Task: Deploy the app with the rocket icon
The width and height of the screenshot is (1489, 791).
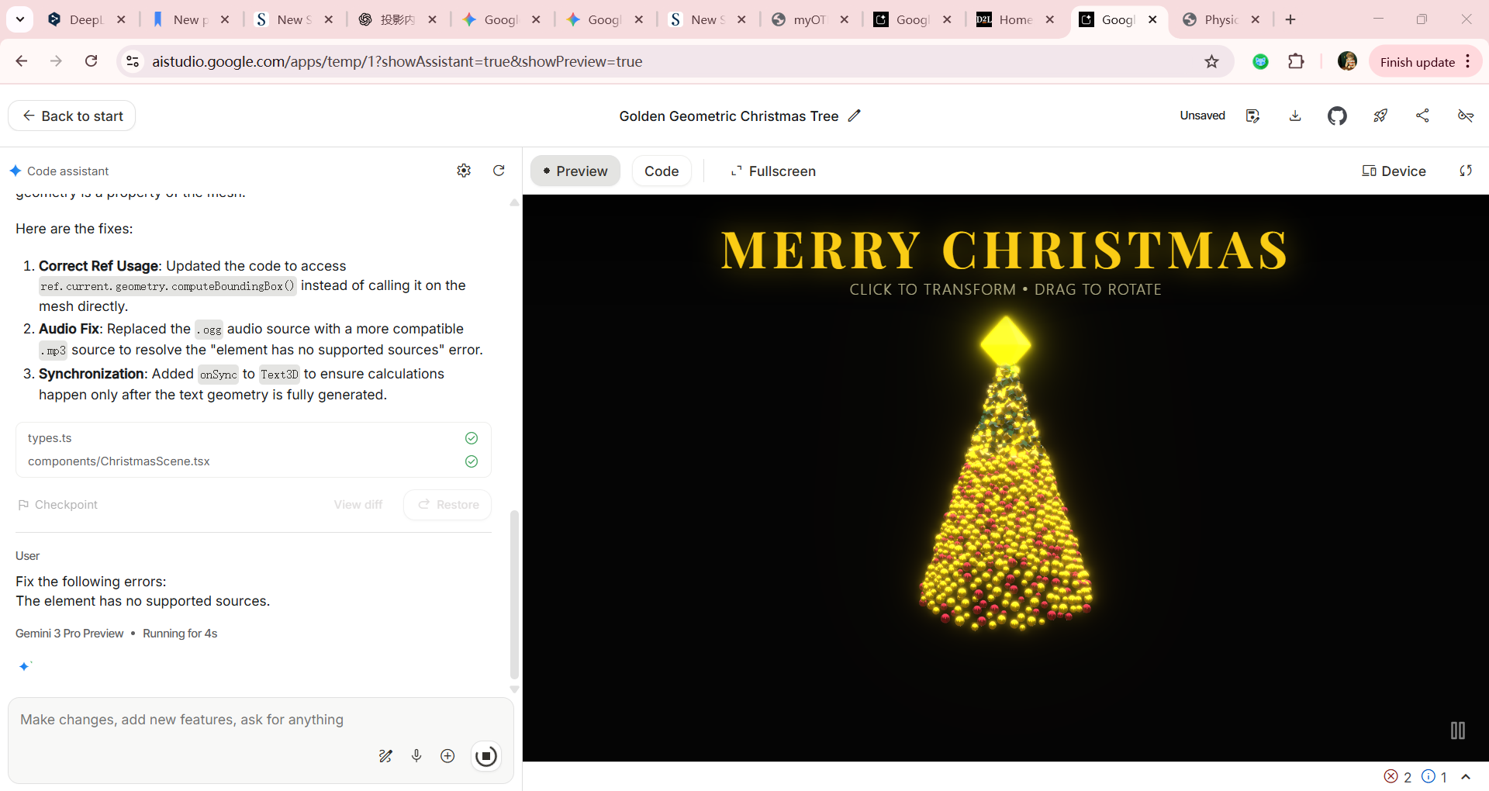Action: 1380,116
